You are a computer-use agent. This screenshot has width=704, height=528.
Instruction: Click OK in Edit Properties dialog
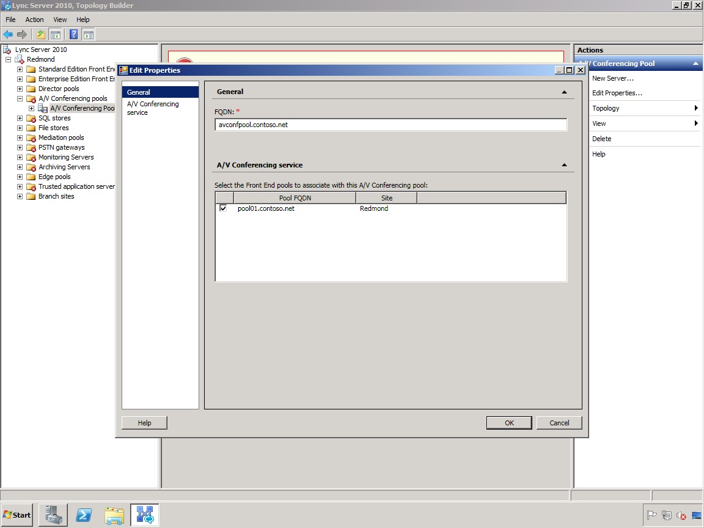[x=509, y=423]
